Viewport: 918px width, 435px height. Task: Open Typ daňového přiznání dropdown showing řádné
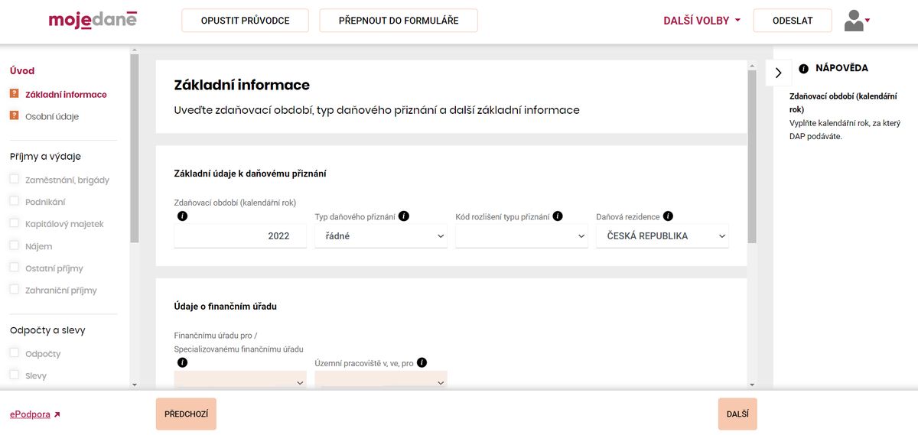[x=381, y=236]
